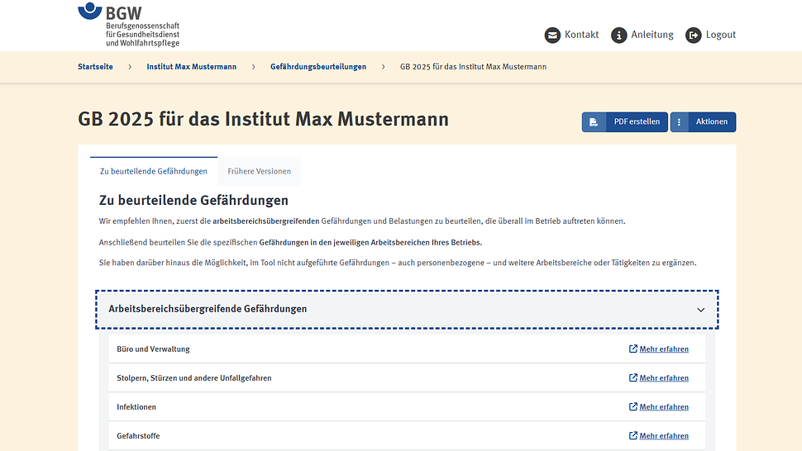Click the chevron arrow of the accordion header

[x=700, y=310]
